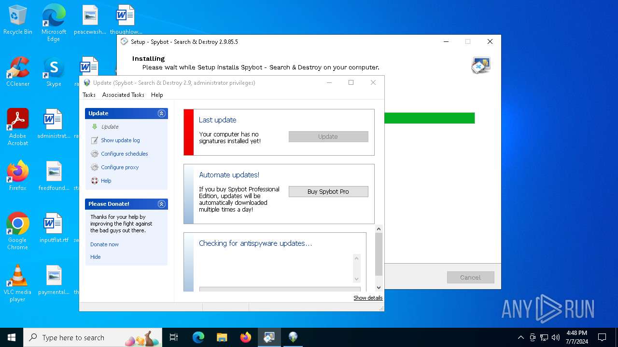Open VLC media player desktop shortcut
Viewport: 618px width, 347px height.
(18, 283)
